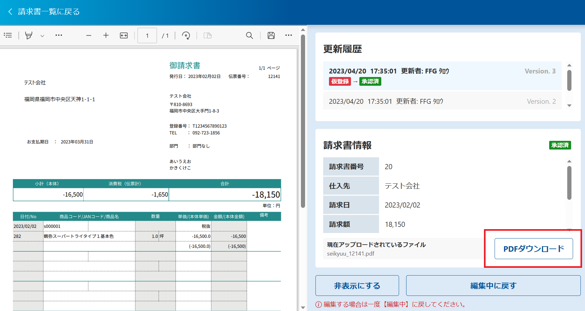Zoom out the PDF with minus icon

pyautogui.click(x=89, y=35)
